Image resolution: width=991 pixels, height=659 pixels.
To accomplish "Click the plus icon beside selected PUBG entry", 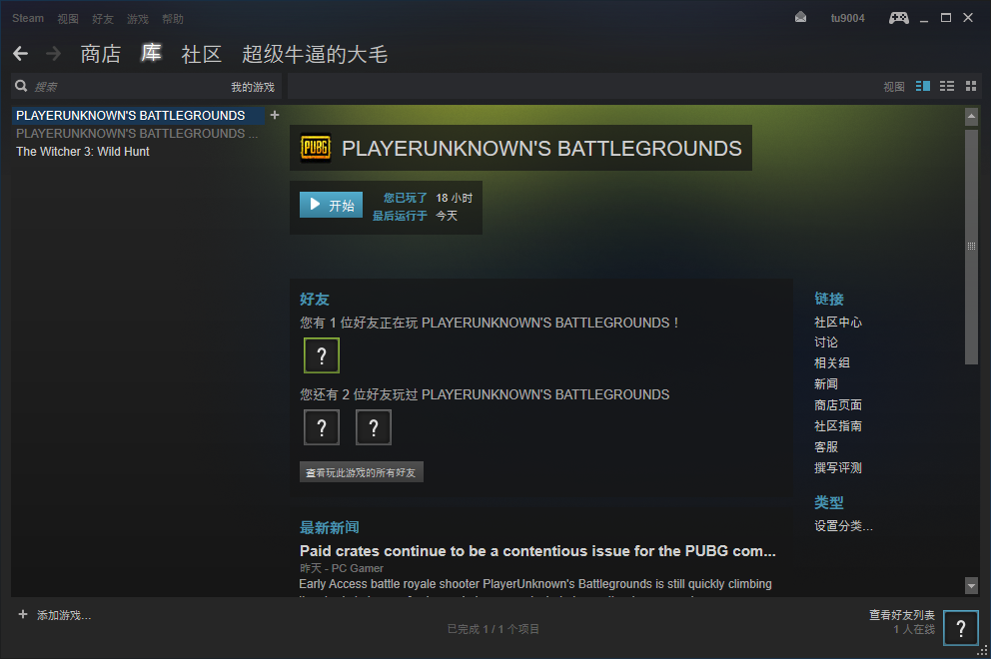I will [275, 115].
